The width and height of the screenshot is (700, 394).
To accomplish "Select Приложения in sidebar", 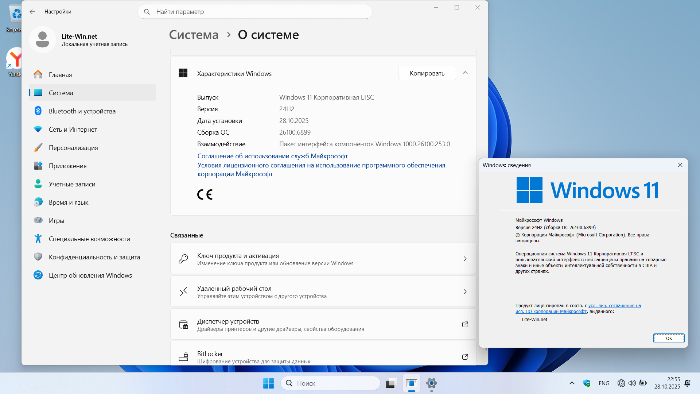I will [x=67, y=166].
